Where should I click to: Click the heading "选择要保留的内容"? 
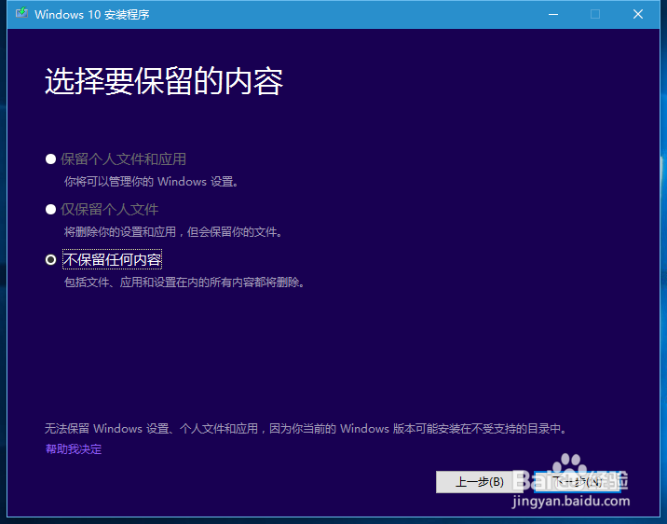coord(164,81)
